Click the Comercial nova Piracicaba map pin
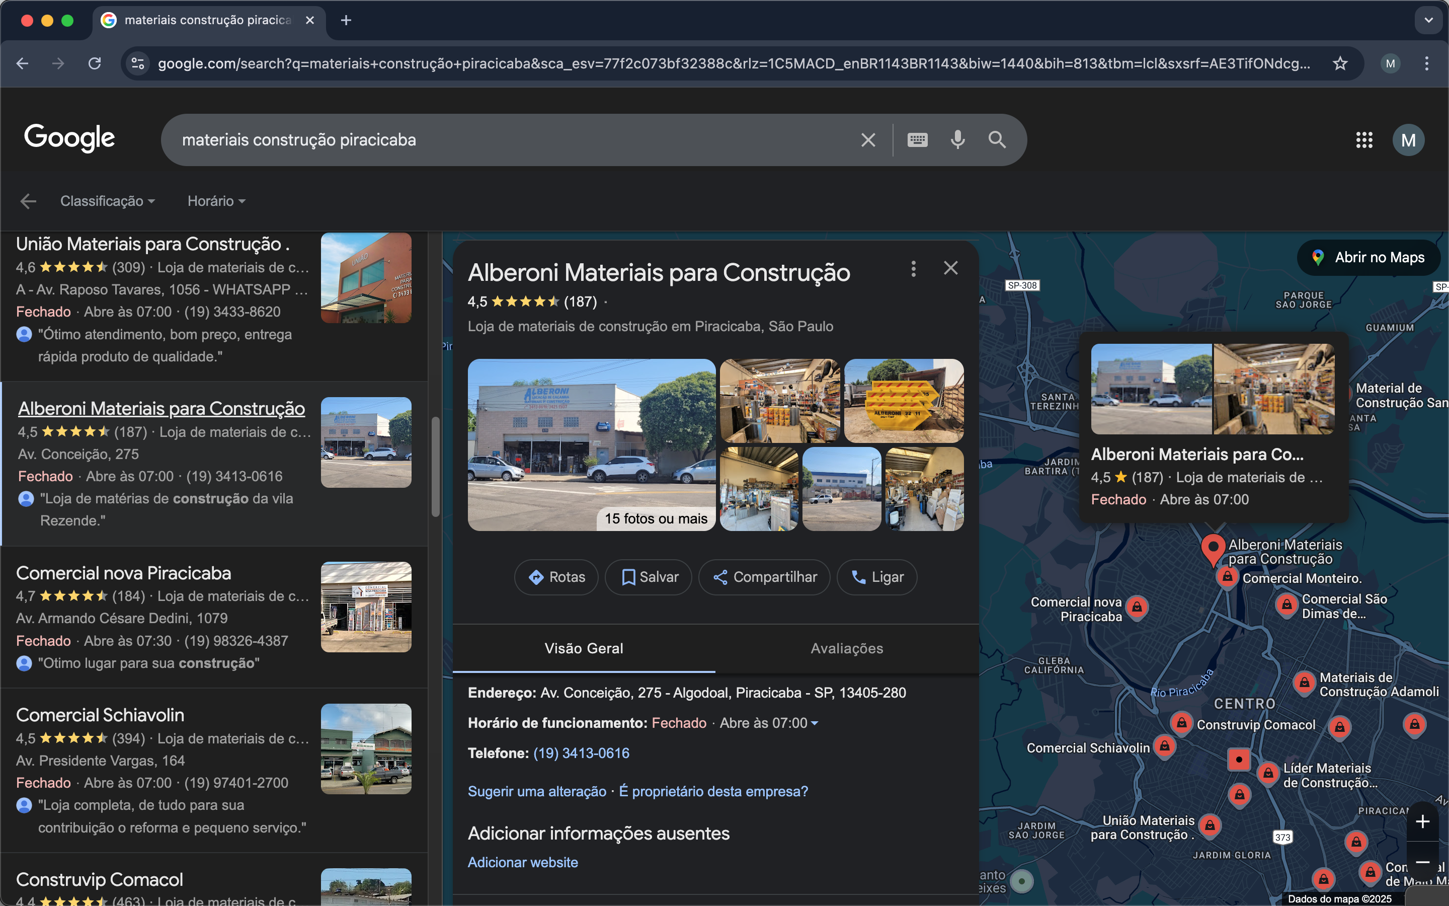This screenshot has width=1449, height=906. (1137, 607)
